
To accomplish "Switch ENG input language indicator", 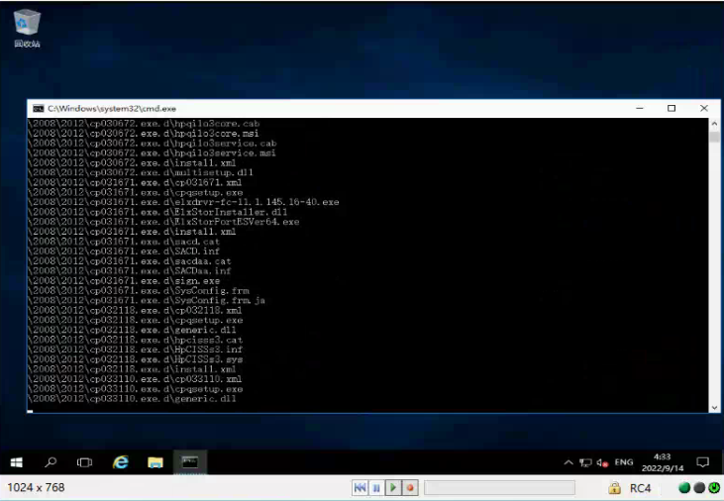I will pyautogui.click(x=624, y=462).
